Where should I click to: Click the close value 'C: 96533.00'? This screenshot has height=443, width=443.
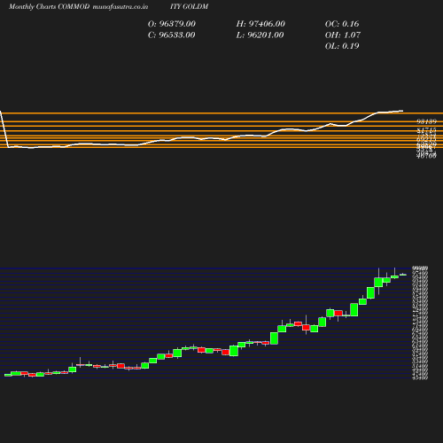(172, 35)
